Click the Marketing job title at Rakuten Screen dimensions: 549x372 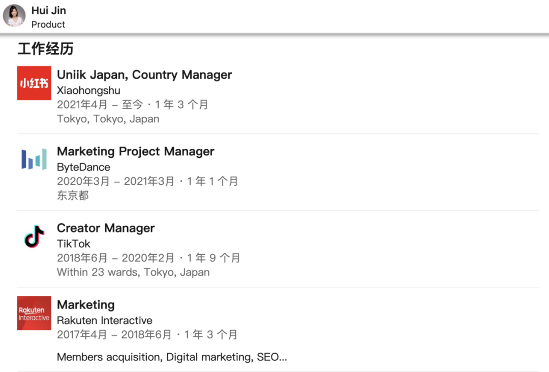point(85,305)
